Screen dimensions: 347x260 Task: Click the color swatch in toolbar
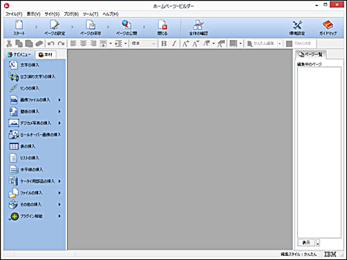point(233,43)
